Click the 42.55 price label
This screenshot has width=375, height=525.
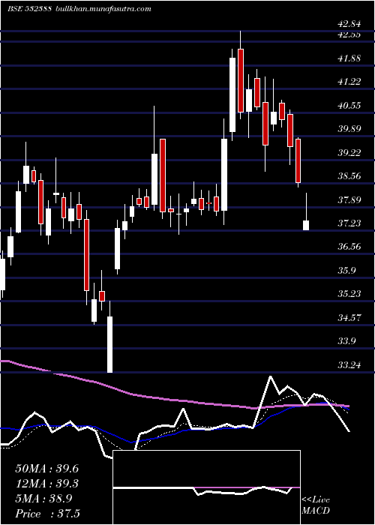[349, 34]
